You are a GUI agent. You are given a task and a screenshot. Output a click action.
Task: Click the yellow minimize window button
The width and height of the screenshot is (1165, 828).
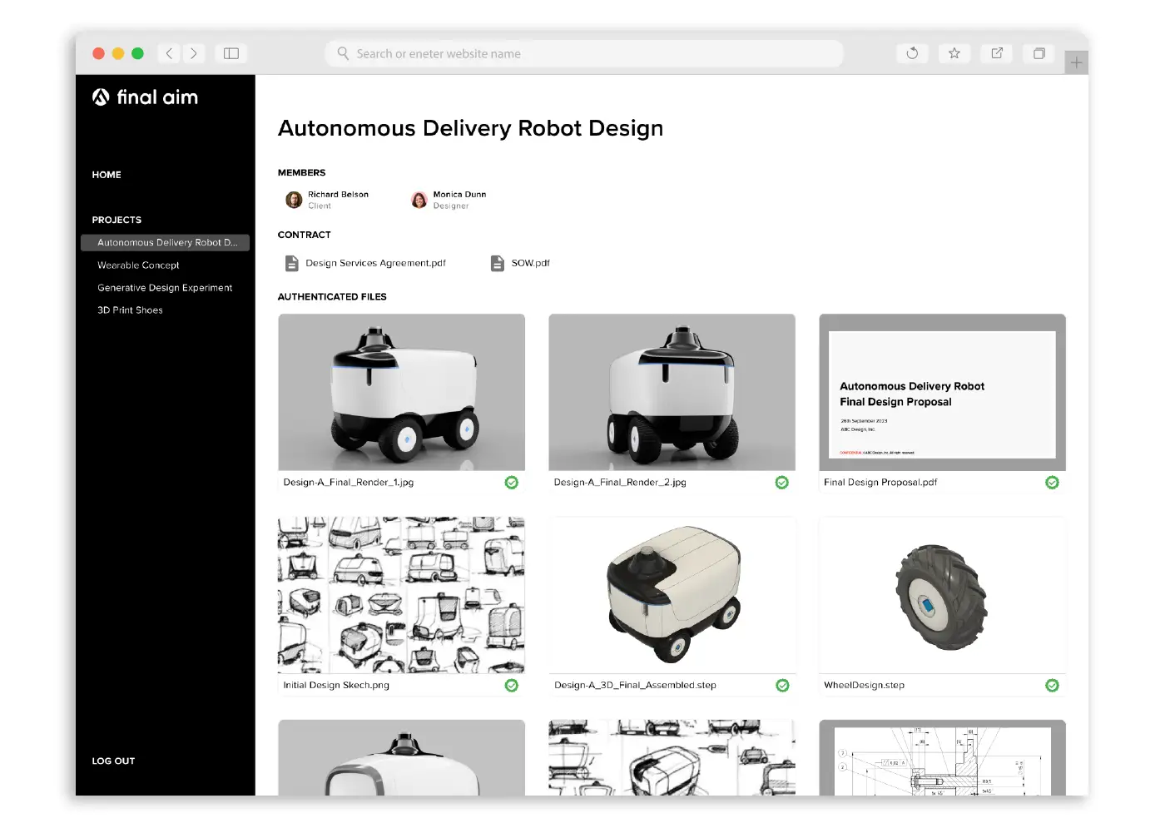[118, 53]
